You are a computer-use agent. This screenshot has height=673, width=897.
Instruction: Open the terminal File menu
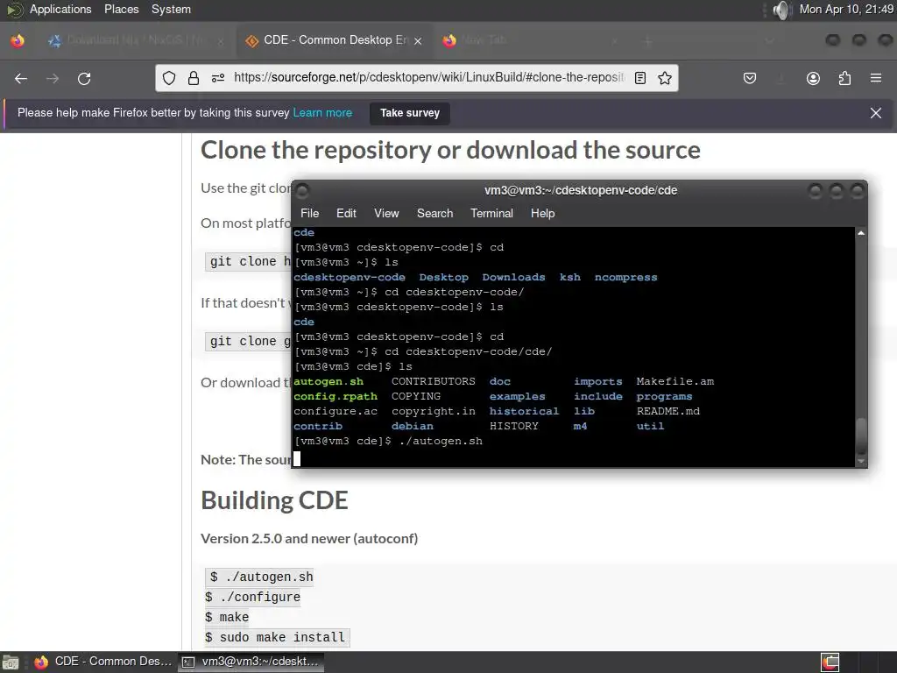[309, 214]
